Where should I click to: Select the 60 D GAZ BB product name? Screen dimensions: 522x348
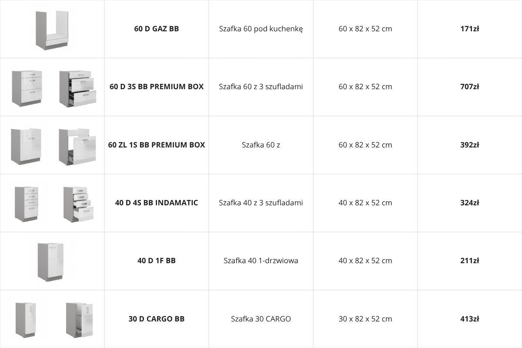tap(157, 29)
